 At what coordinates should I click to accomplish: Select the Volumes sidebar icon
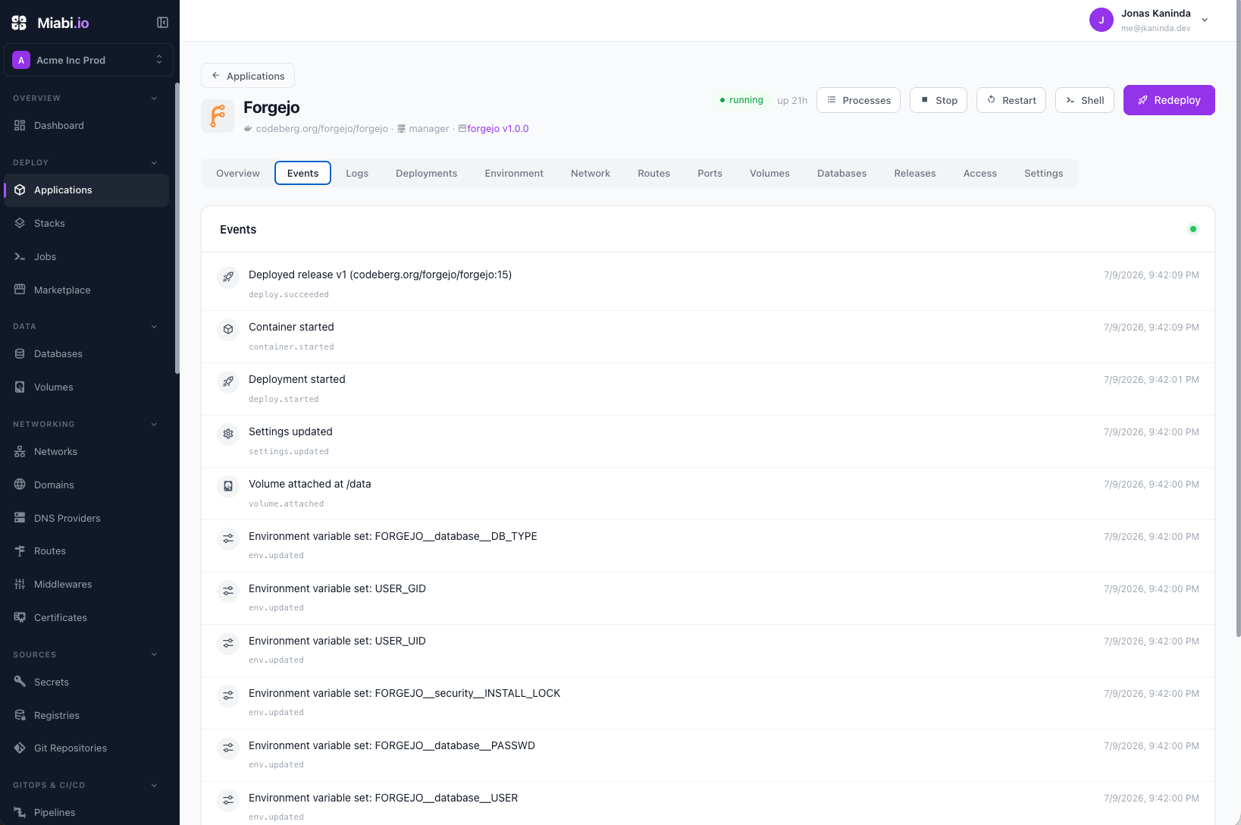coord(20,387)
